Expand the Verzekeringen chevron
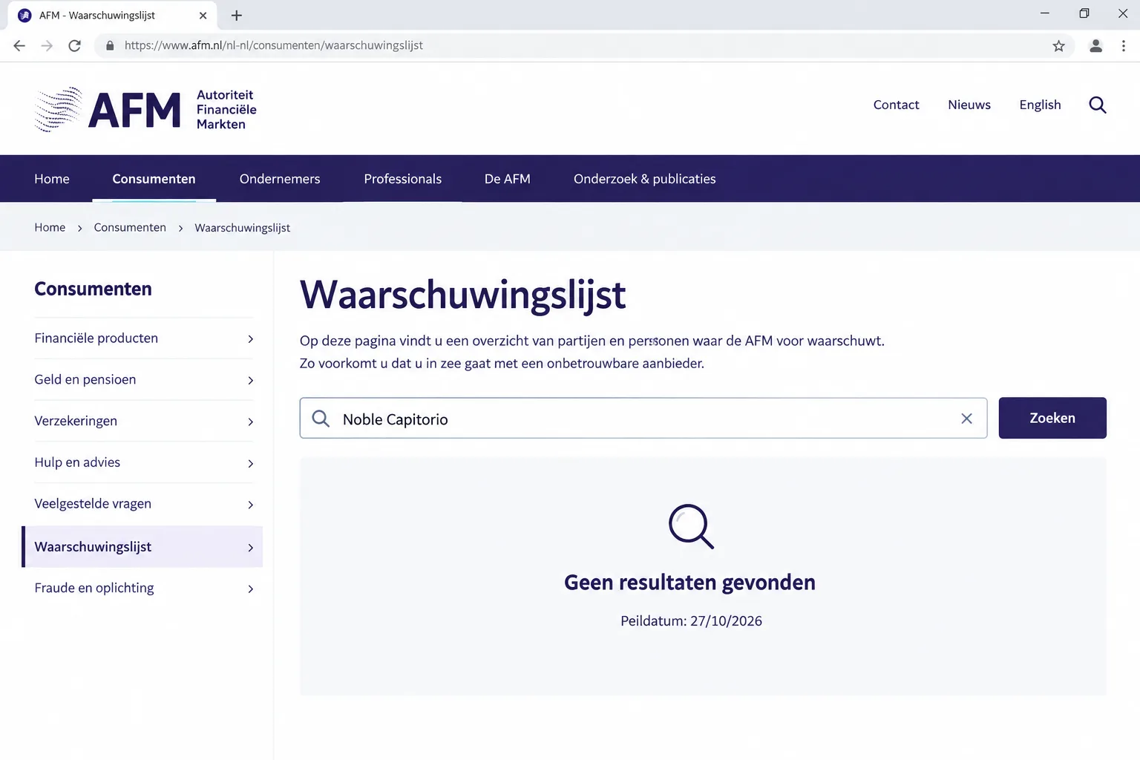The image size is (1140, 760). coord(250,422)
